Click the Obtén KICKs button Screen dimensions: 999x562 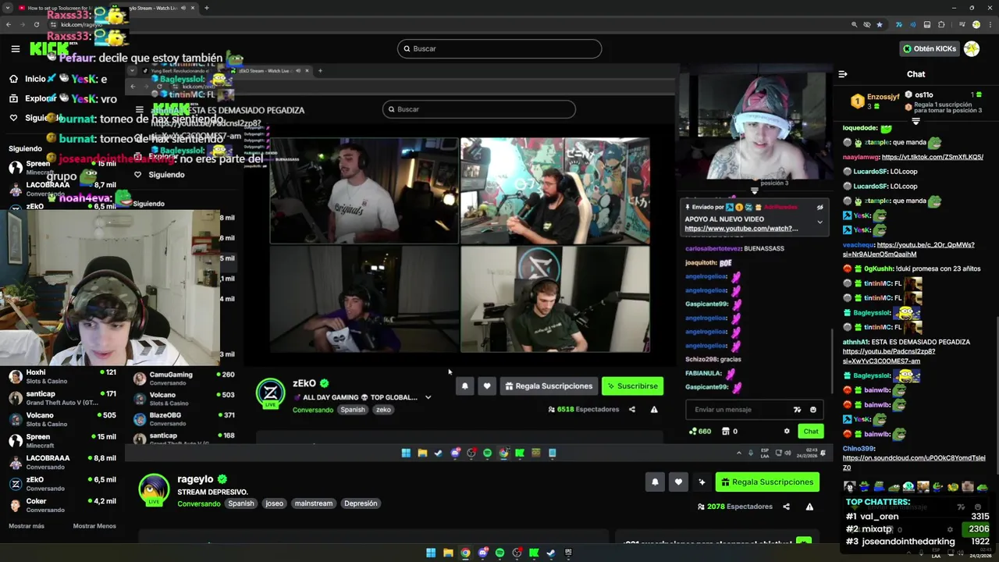pyautogui.click(x=929, y=48)
